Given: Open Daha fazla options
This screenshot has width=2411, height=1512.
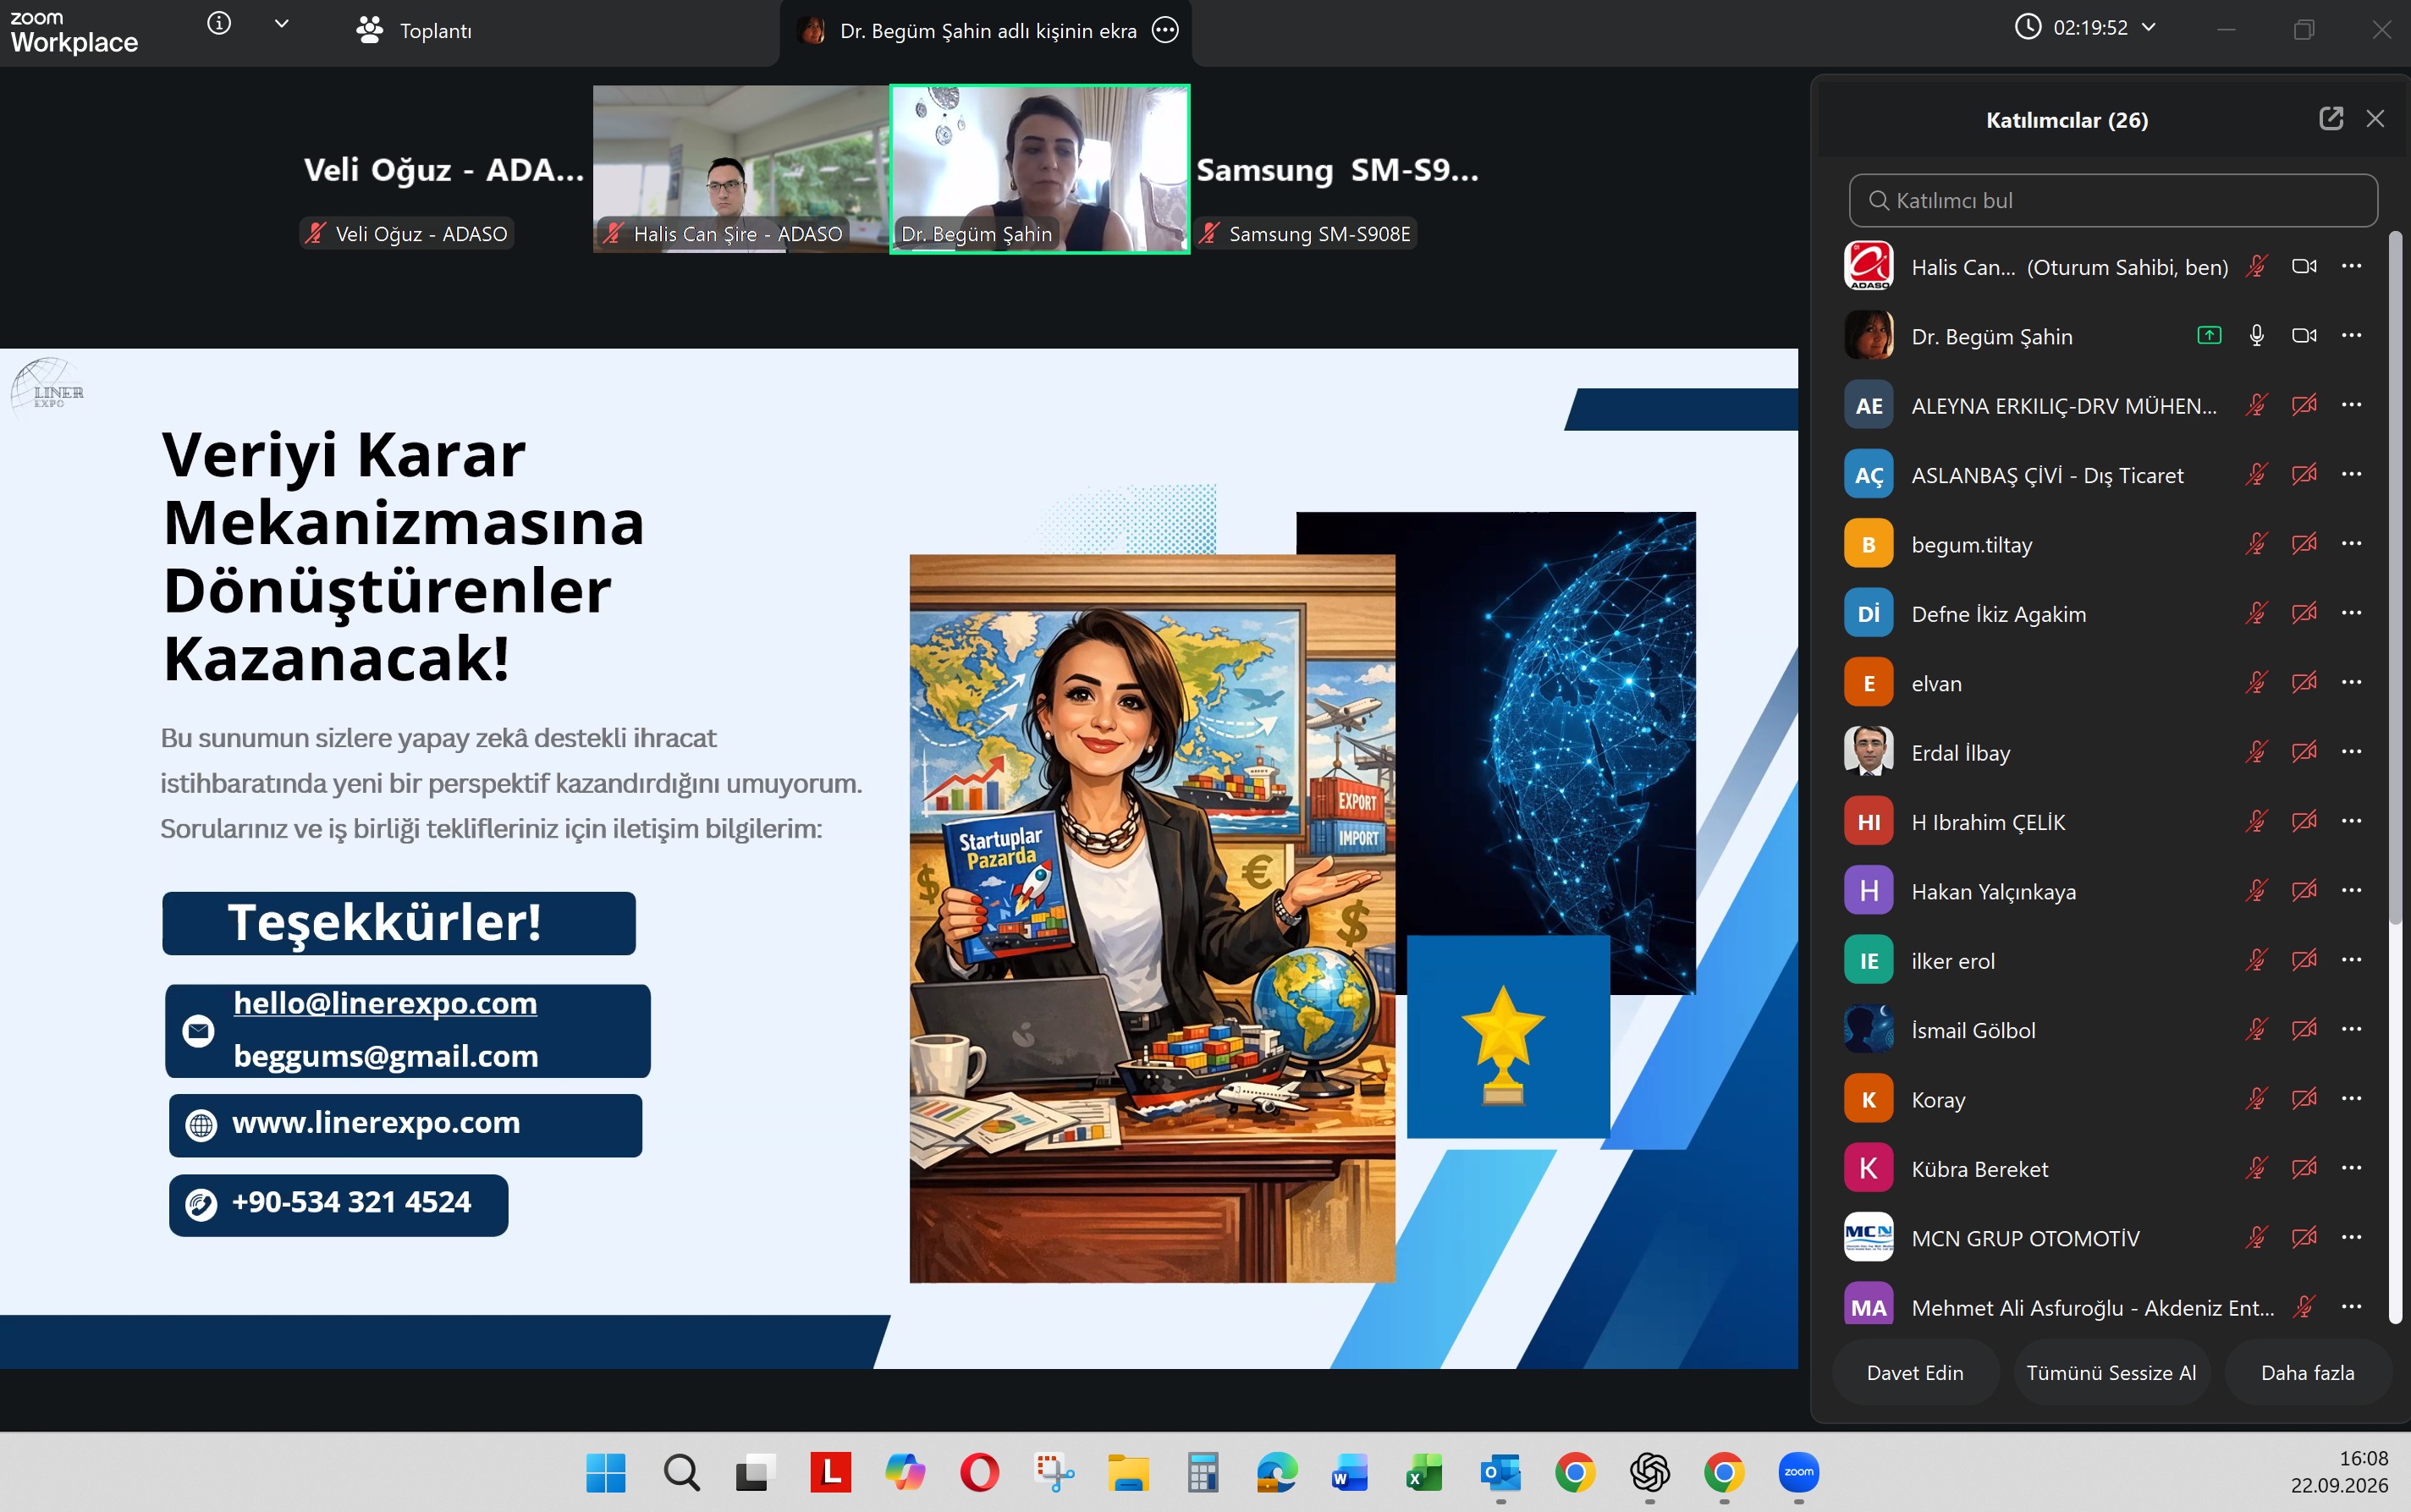Looking at the screenshot, I should coord(2307,1373).
